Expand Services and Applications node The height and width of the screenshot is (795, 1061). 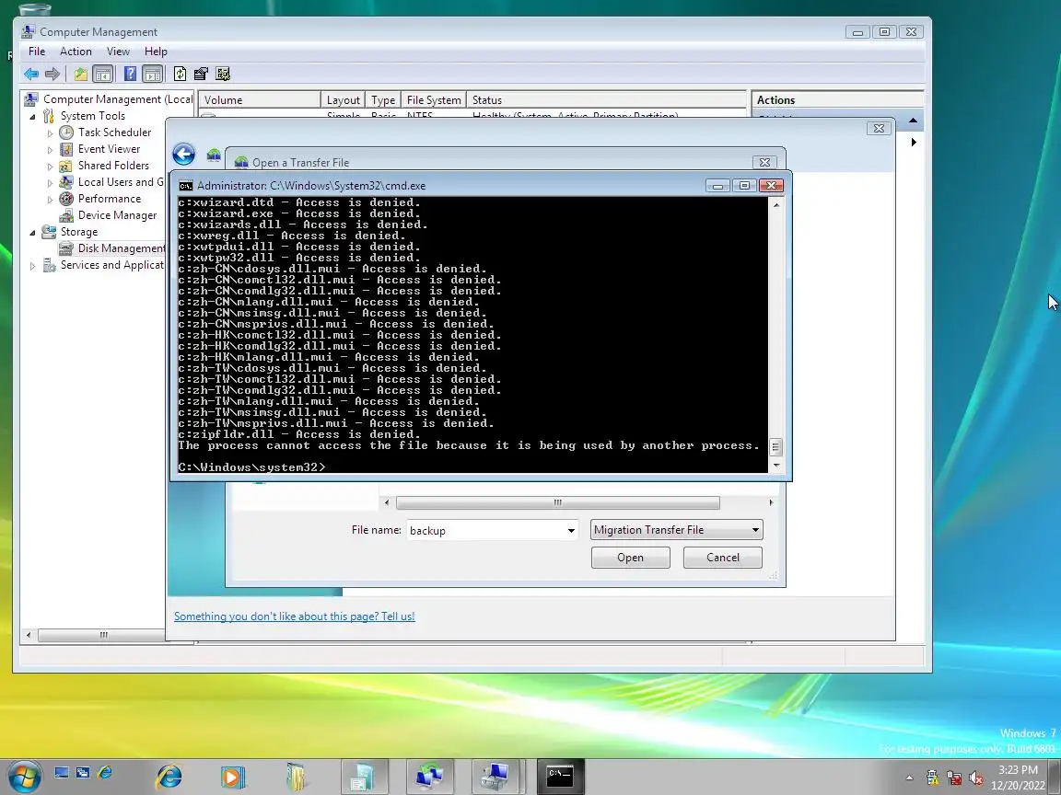(x=32, y=266)
